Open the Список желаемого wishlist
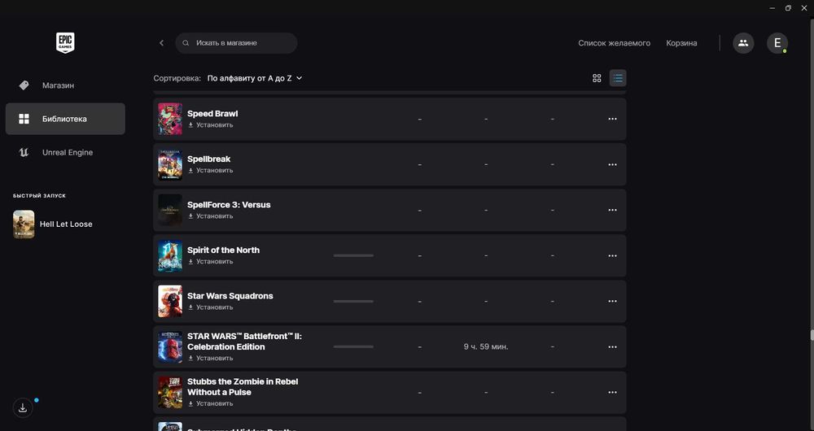Image resolution: width=814 pixels, height=431 pixels. click(614, 43)
